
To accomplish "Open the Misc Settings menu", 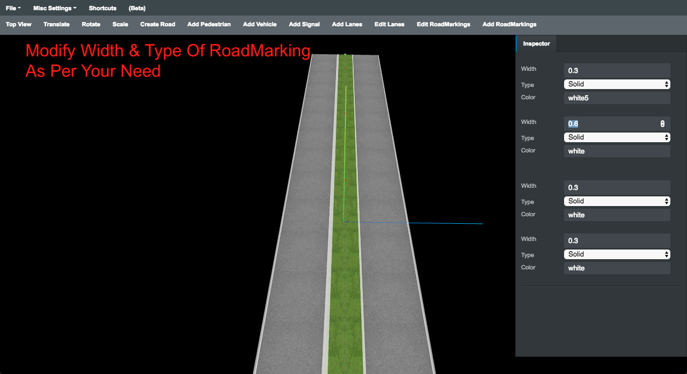I will [55, 8].
